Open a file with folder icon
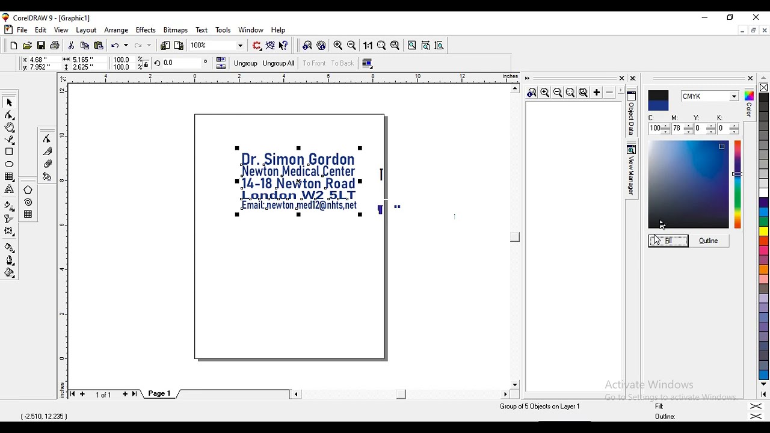Viewport: 770px width, 433px height. (x=27, y=46)
